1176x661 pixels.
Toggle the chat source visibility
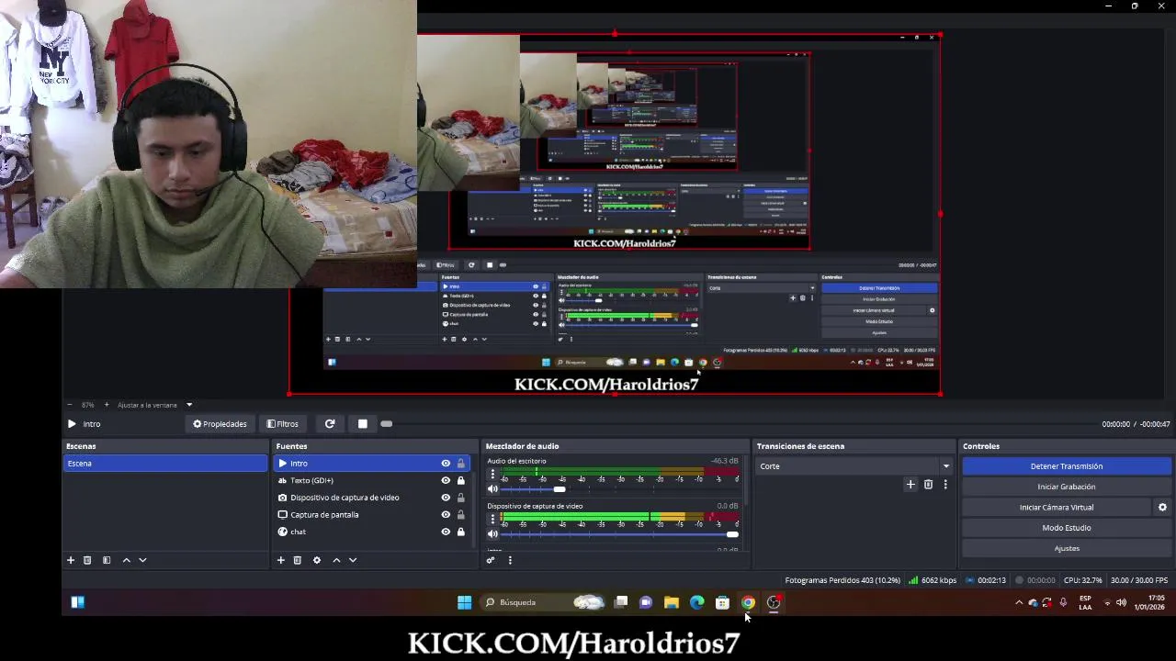pyautogui.click(x=446, y=532)
